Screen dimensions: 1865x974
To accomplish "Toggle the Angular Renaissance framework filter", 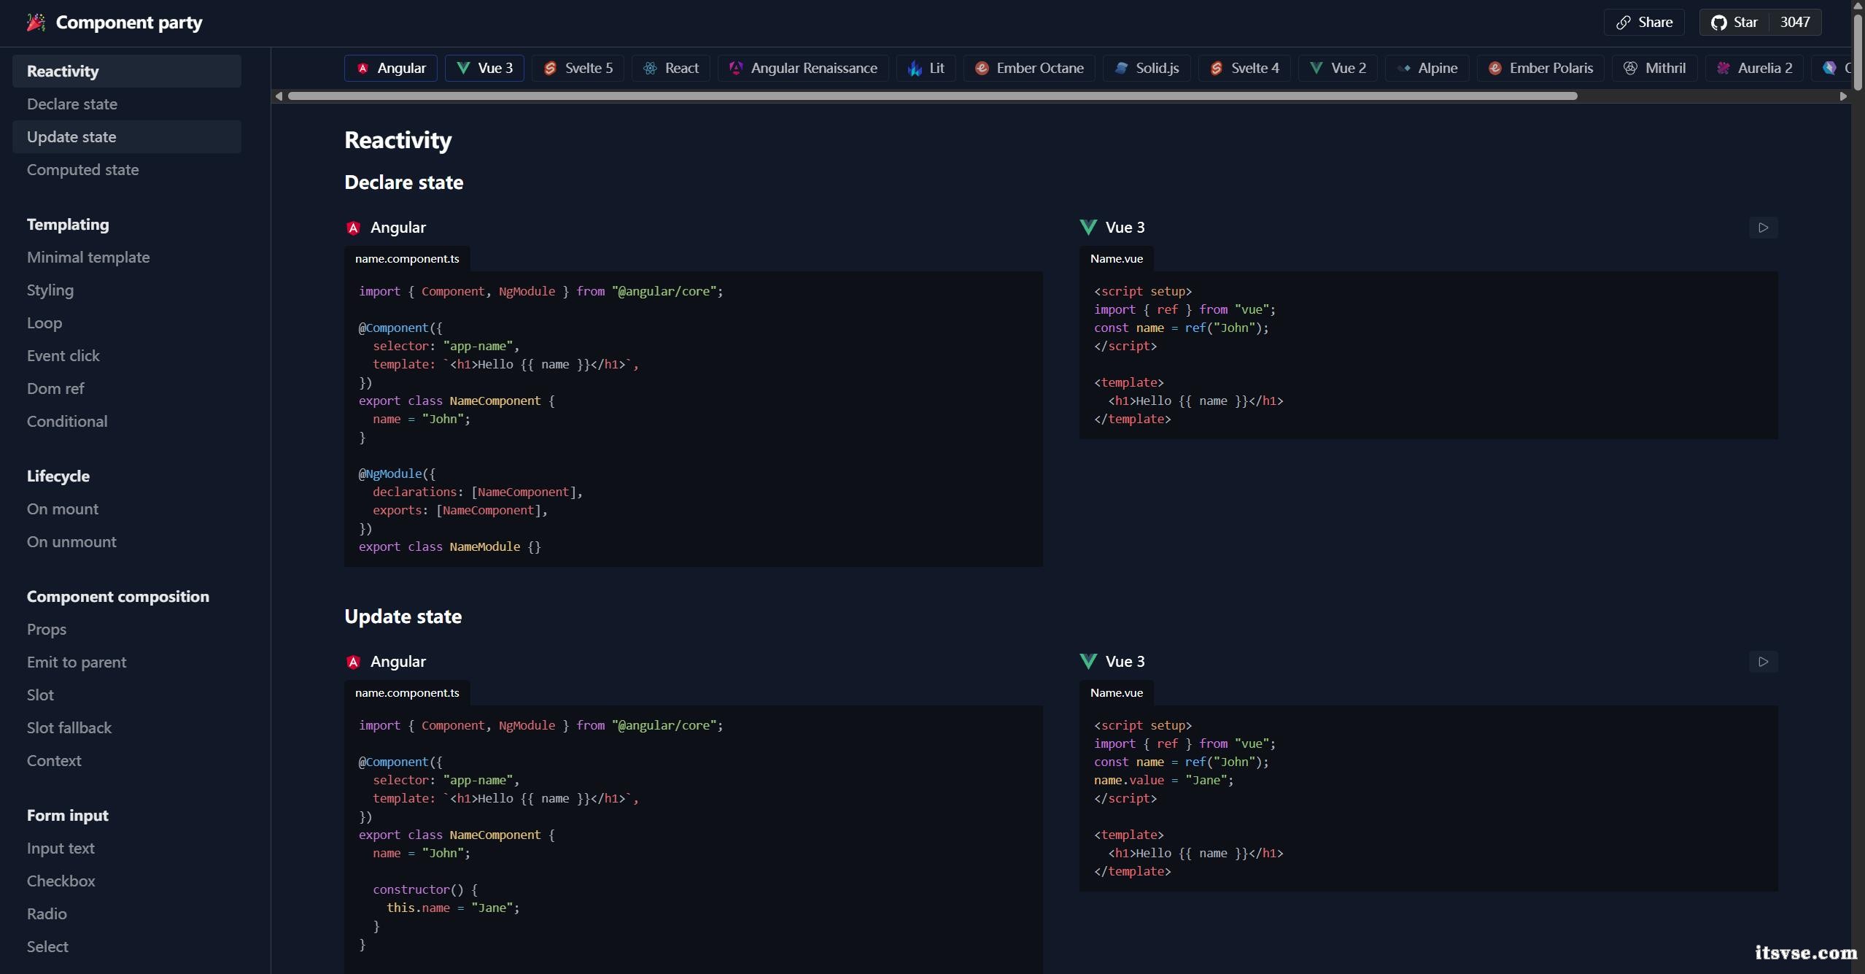I will tap(803, 68).
